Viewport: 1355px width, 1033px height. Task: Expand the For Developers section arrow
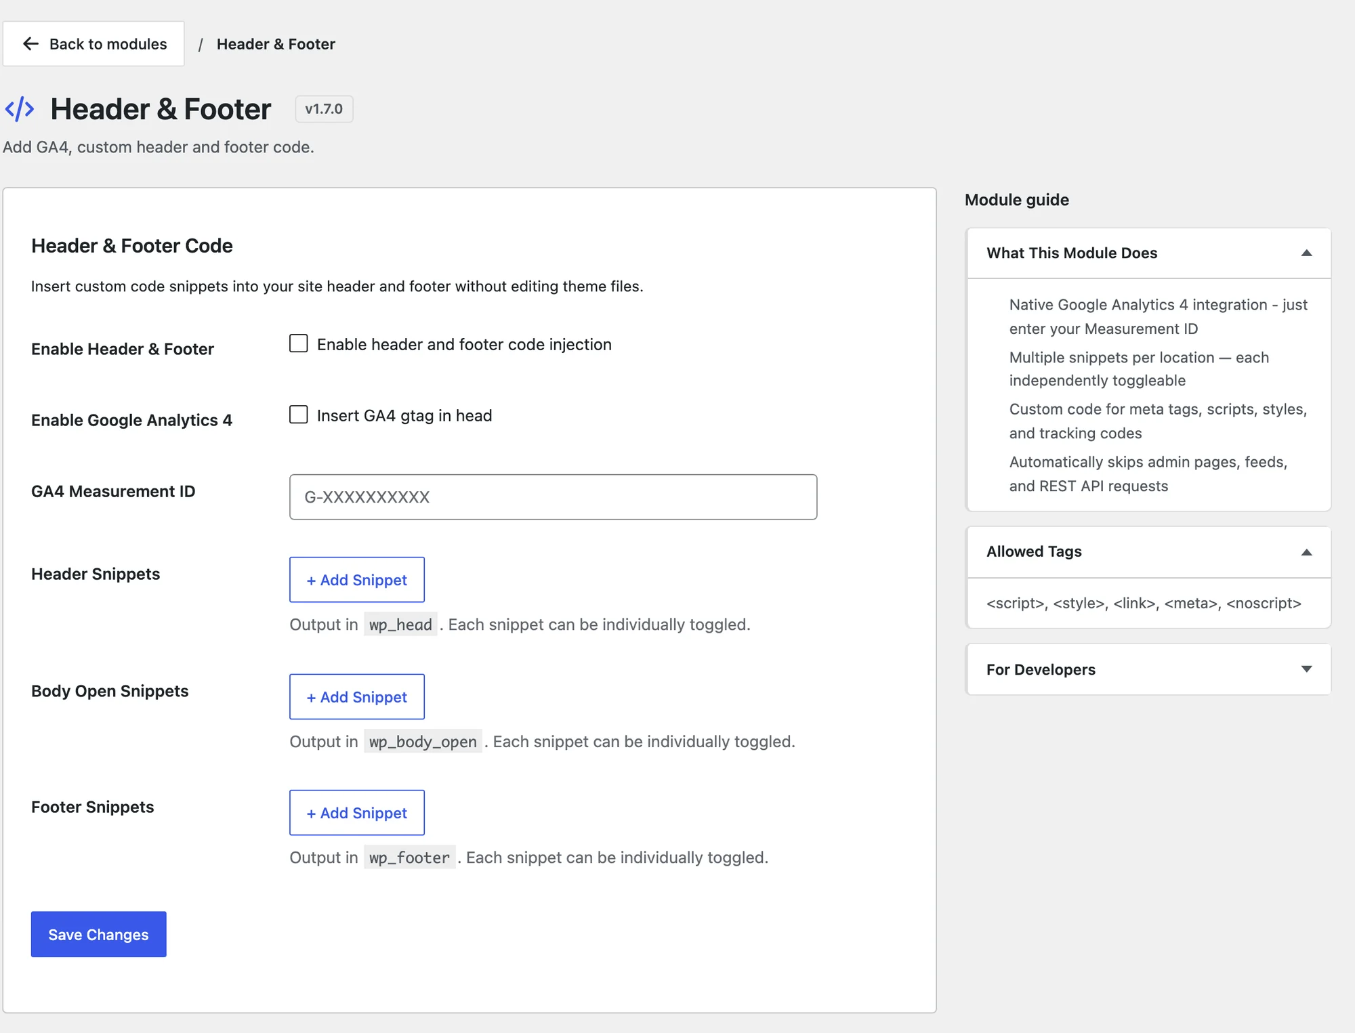(1307, 669)
